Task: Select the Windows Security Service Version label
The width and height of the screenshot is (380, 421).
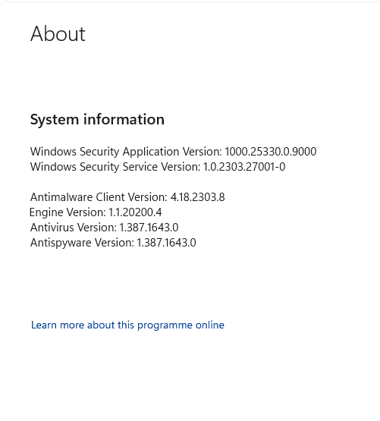Action: [x=115, y=167]
